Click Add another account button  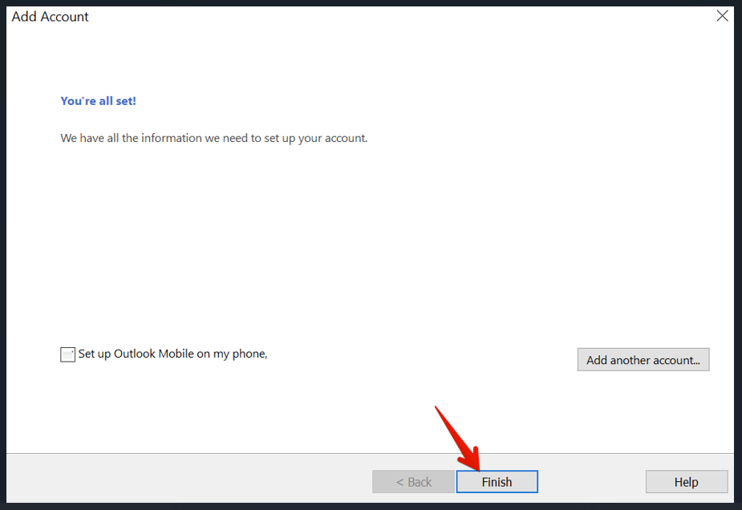[x=643, y=359]
